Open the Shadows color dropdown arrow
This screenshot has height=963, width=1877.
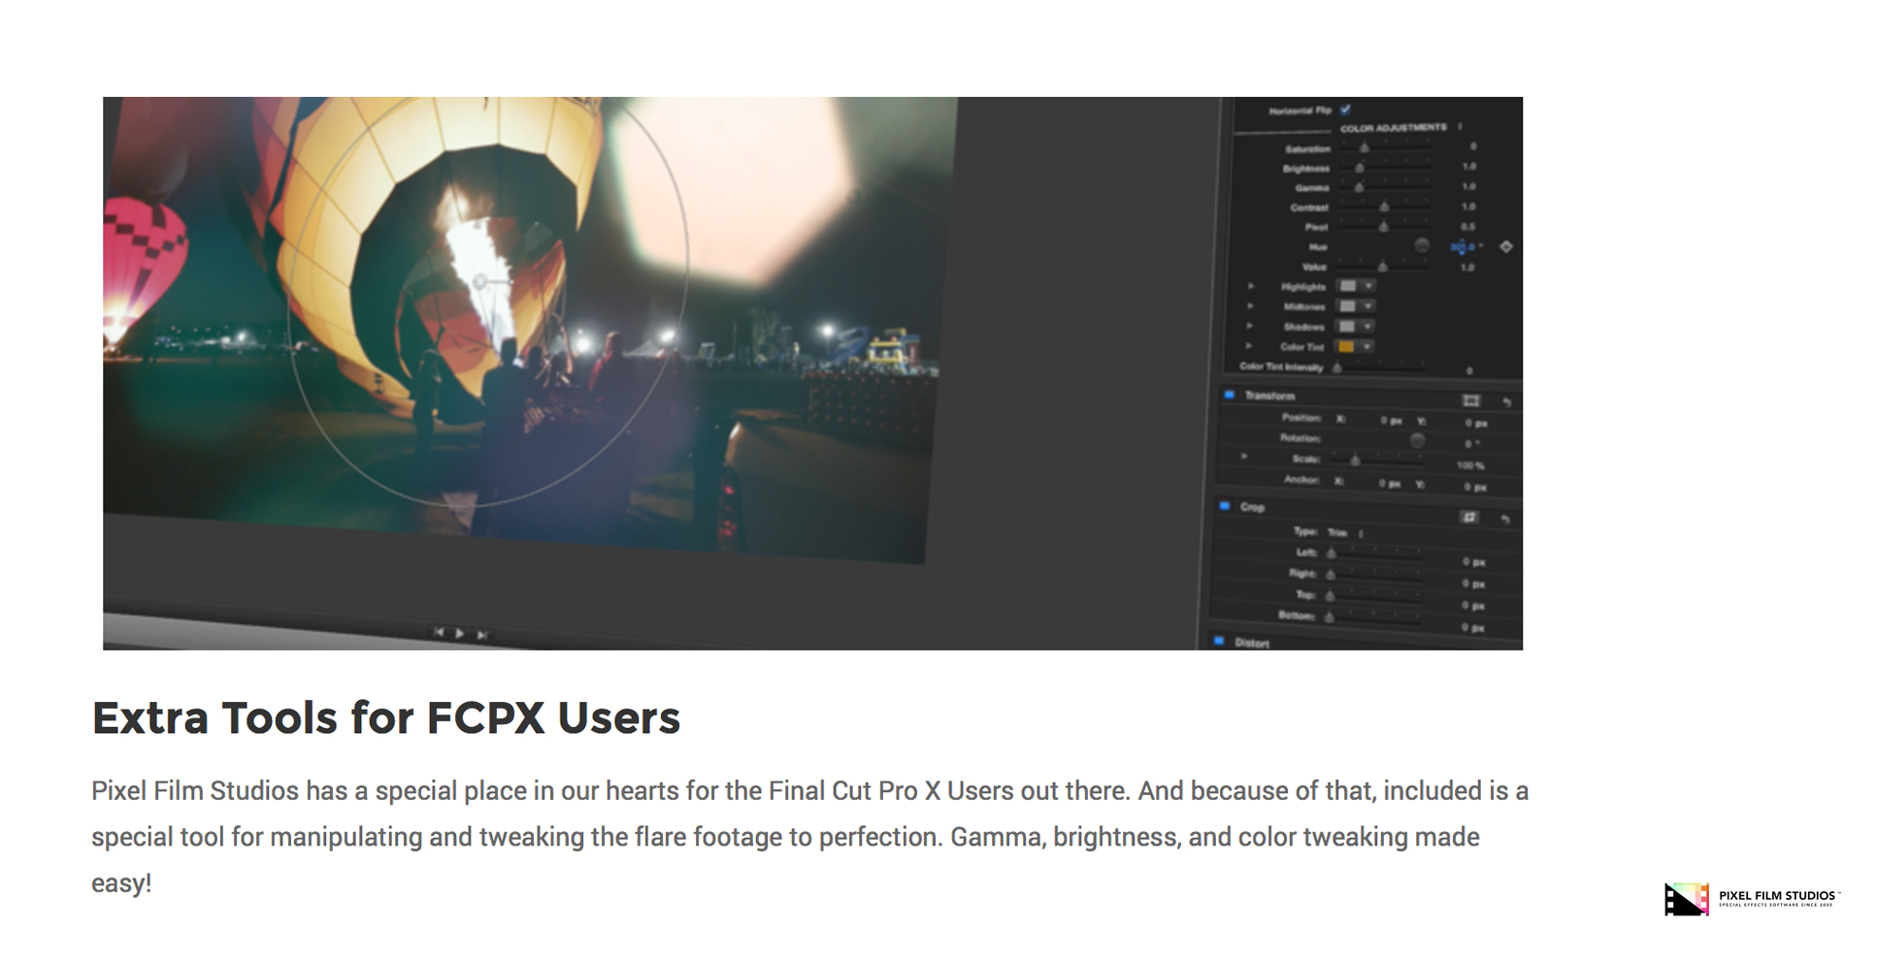(1367, 326)
